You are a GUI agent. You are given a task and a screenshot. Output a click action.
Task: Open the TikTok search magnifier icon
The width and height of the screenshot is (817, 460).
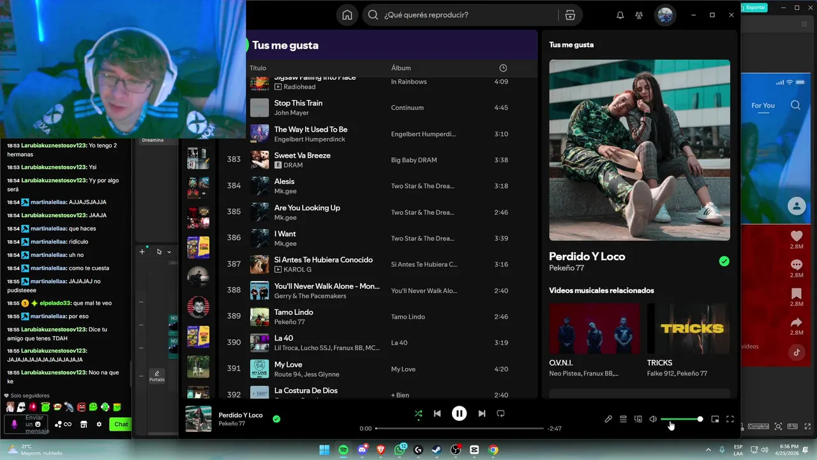click(795, 105)
